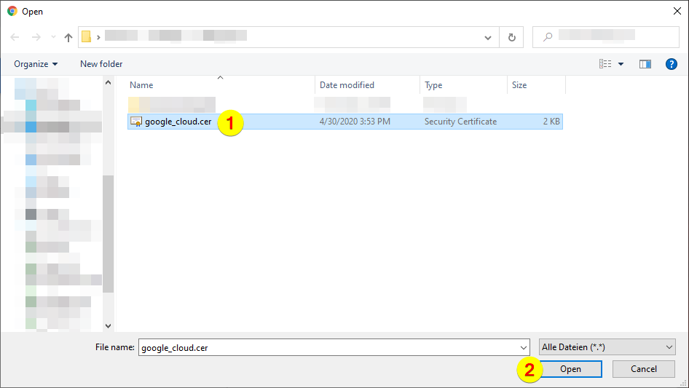Sort files by Date modified column

click(x=347, y=85)
